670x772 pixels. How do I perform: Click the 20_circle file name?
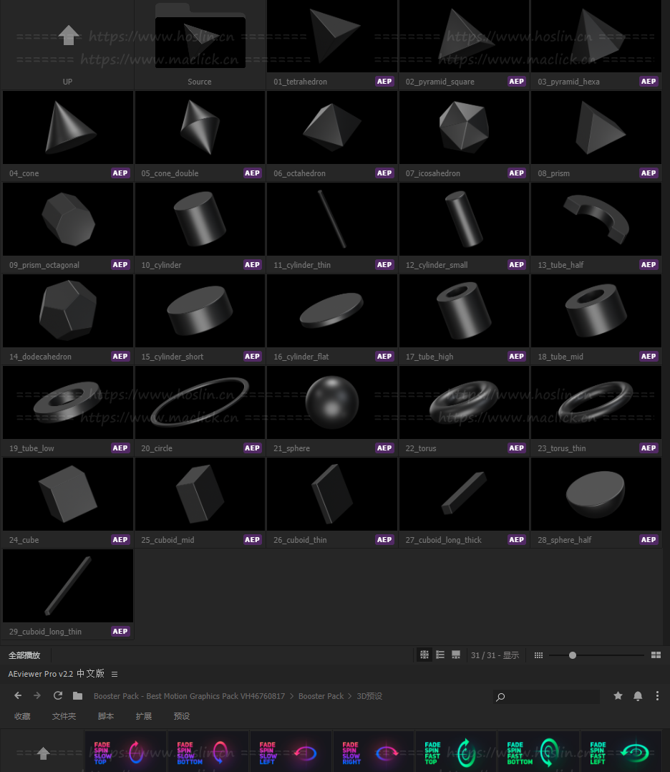point(157,448)
